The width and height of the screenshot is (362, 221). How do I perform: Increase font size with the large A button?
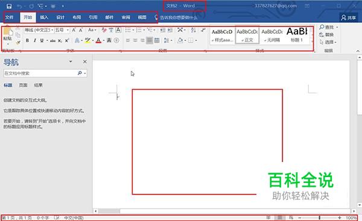74,30
